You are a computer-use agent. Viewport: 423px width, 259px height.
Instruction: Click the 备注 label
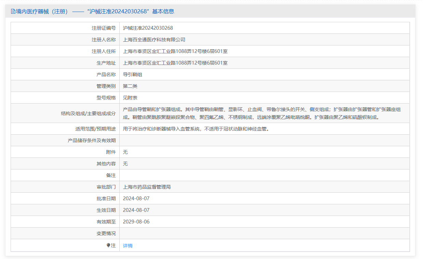(111, 175)
